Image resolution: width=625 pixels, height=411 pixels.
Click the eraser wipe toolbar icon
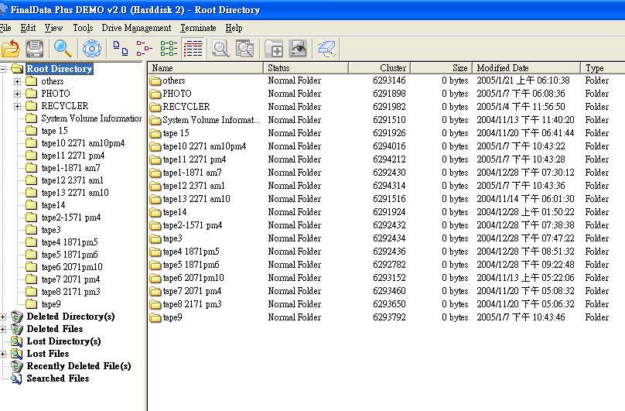tap(327, 49)
